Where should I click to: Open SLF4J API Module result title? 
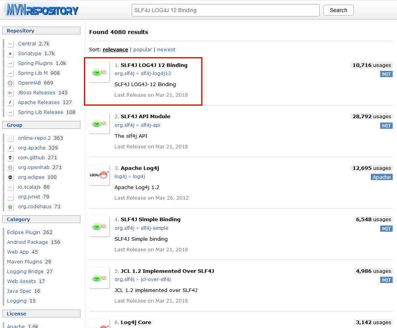tap(145, 116)
